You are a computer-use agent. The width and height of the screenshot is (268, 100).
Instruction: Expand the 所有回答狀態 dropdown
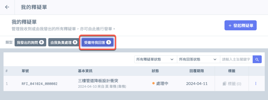198,59
